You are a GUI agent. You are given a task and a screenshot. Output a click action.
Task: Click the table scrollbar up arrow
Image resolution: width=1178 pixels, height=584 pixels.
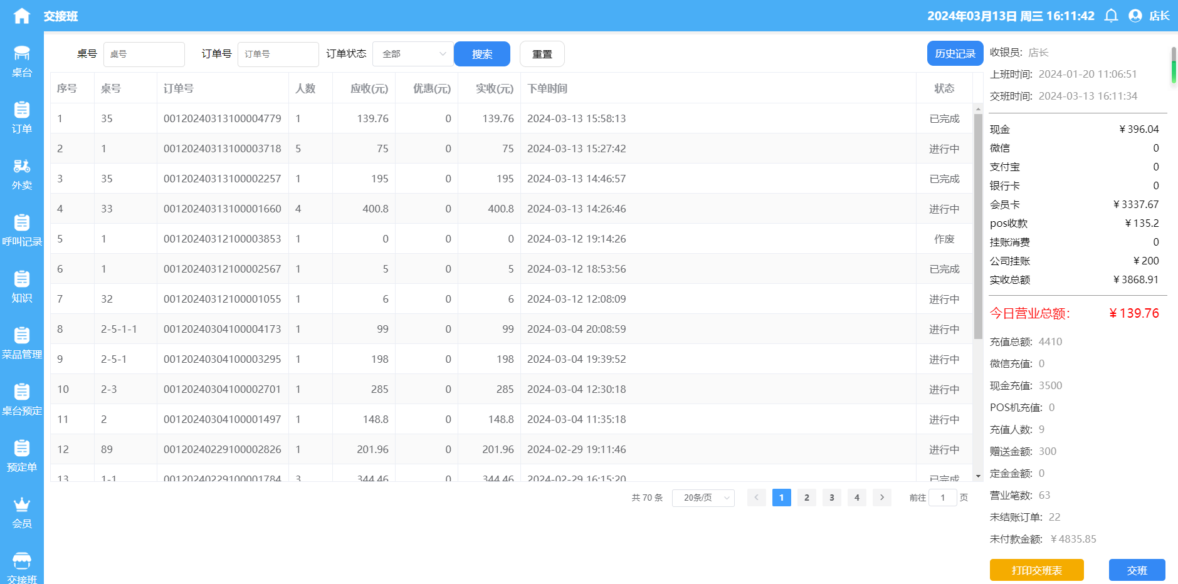(x=978, y=109)
